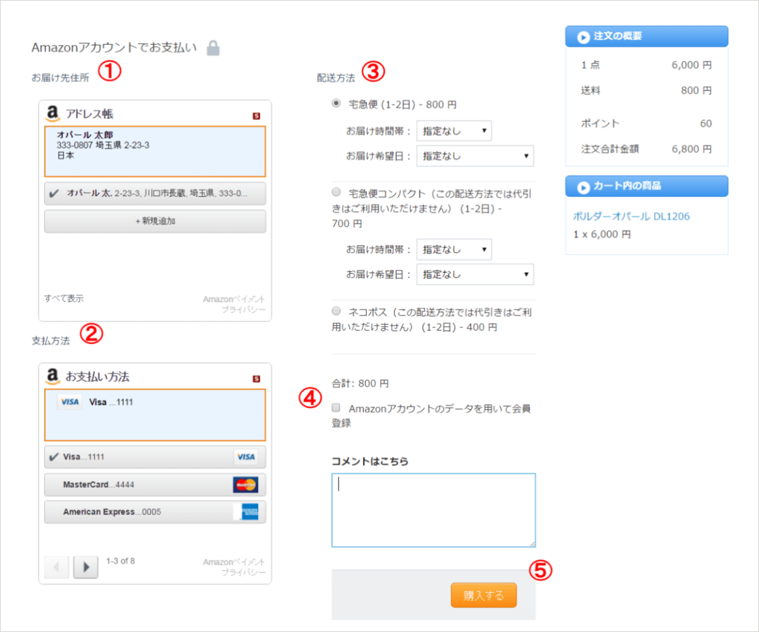Click Amazonペイメント link in the payment widget
This screenshot has width=759, height=632.
coord(234,562)
